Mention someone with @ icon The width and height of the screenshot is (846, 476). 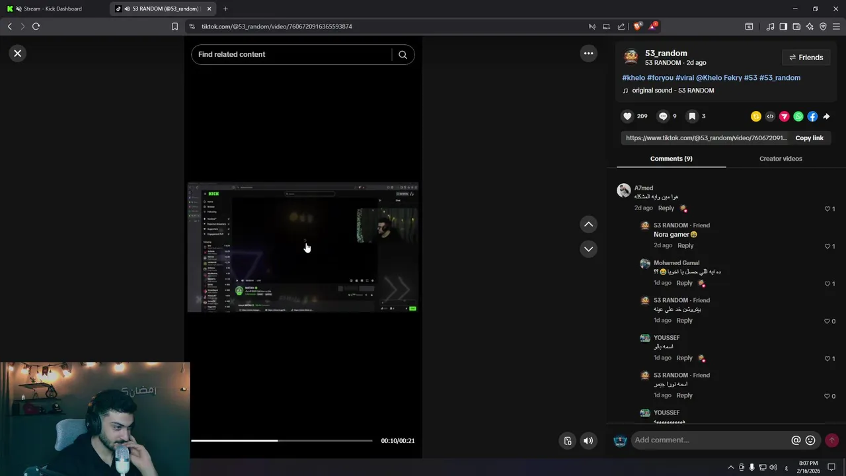click(796, 440)
